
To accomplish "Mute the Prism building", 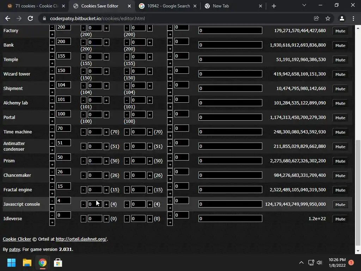I will 340,161.
